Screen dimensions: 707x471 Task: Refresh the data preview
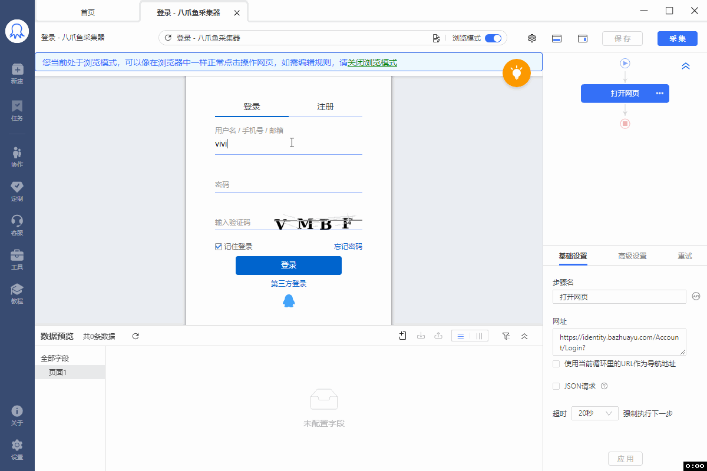[136, 336]
